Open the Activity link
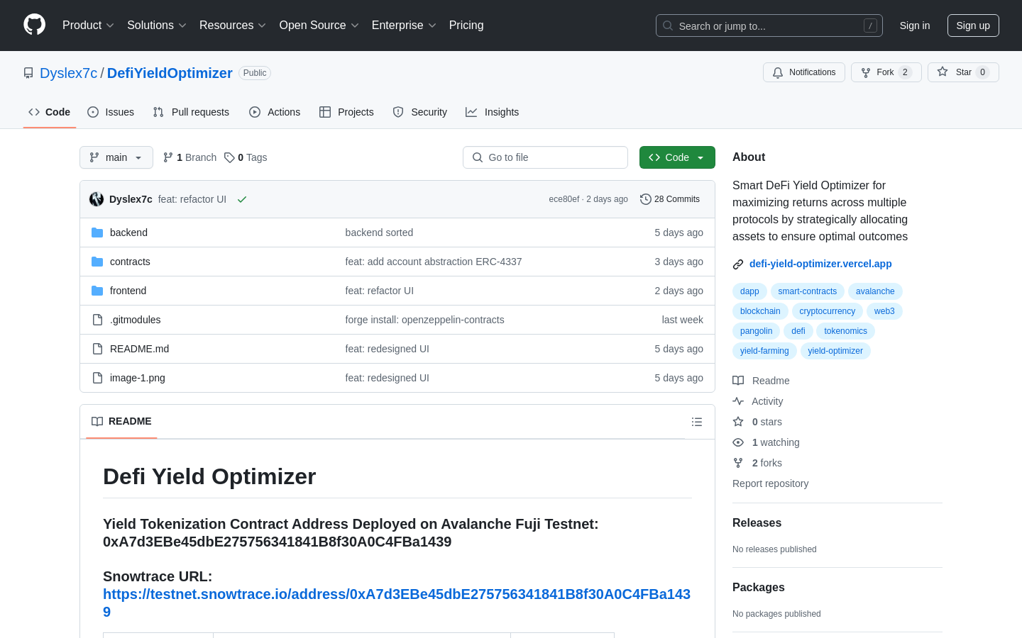Screen dimensions: 1022x638 (758, 401)
